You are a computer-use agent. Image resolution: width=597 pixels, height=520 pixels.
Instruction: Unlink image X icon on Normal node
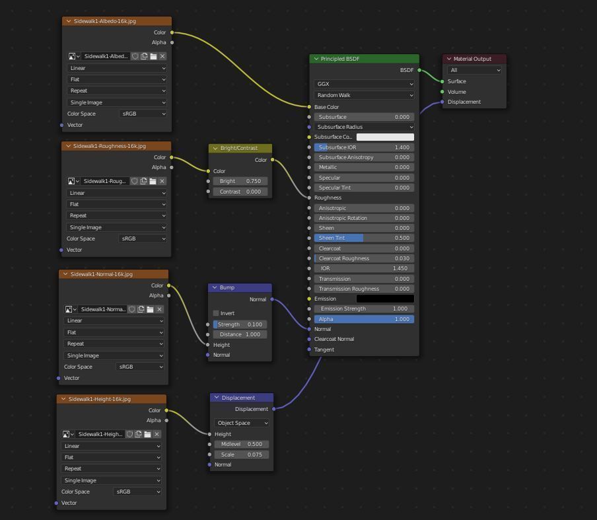point(159,309)
